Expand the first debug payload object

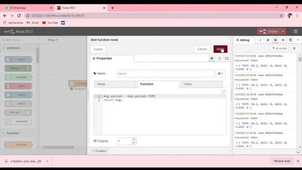[x=237, y=66]
